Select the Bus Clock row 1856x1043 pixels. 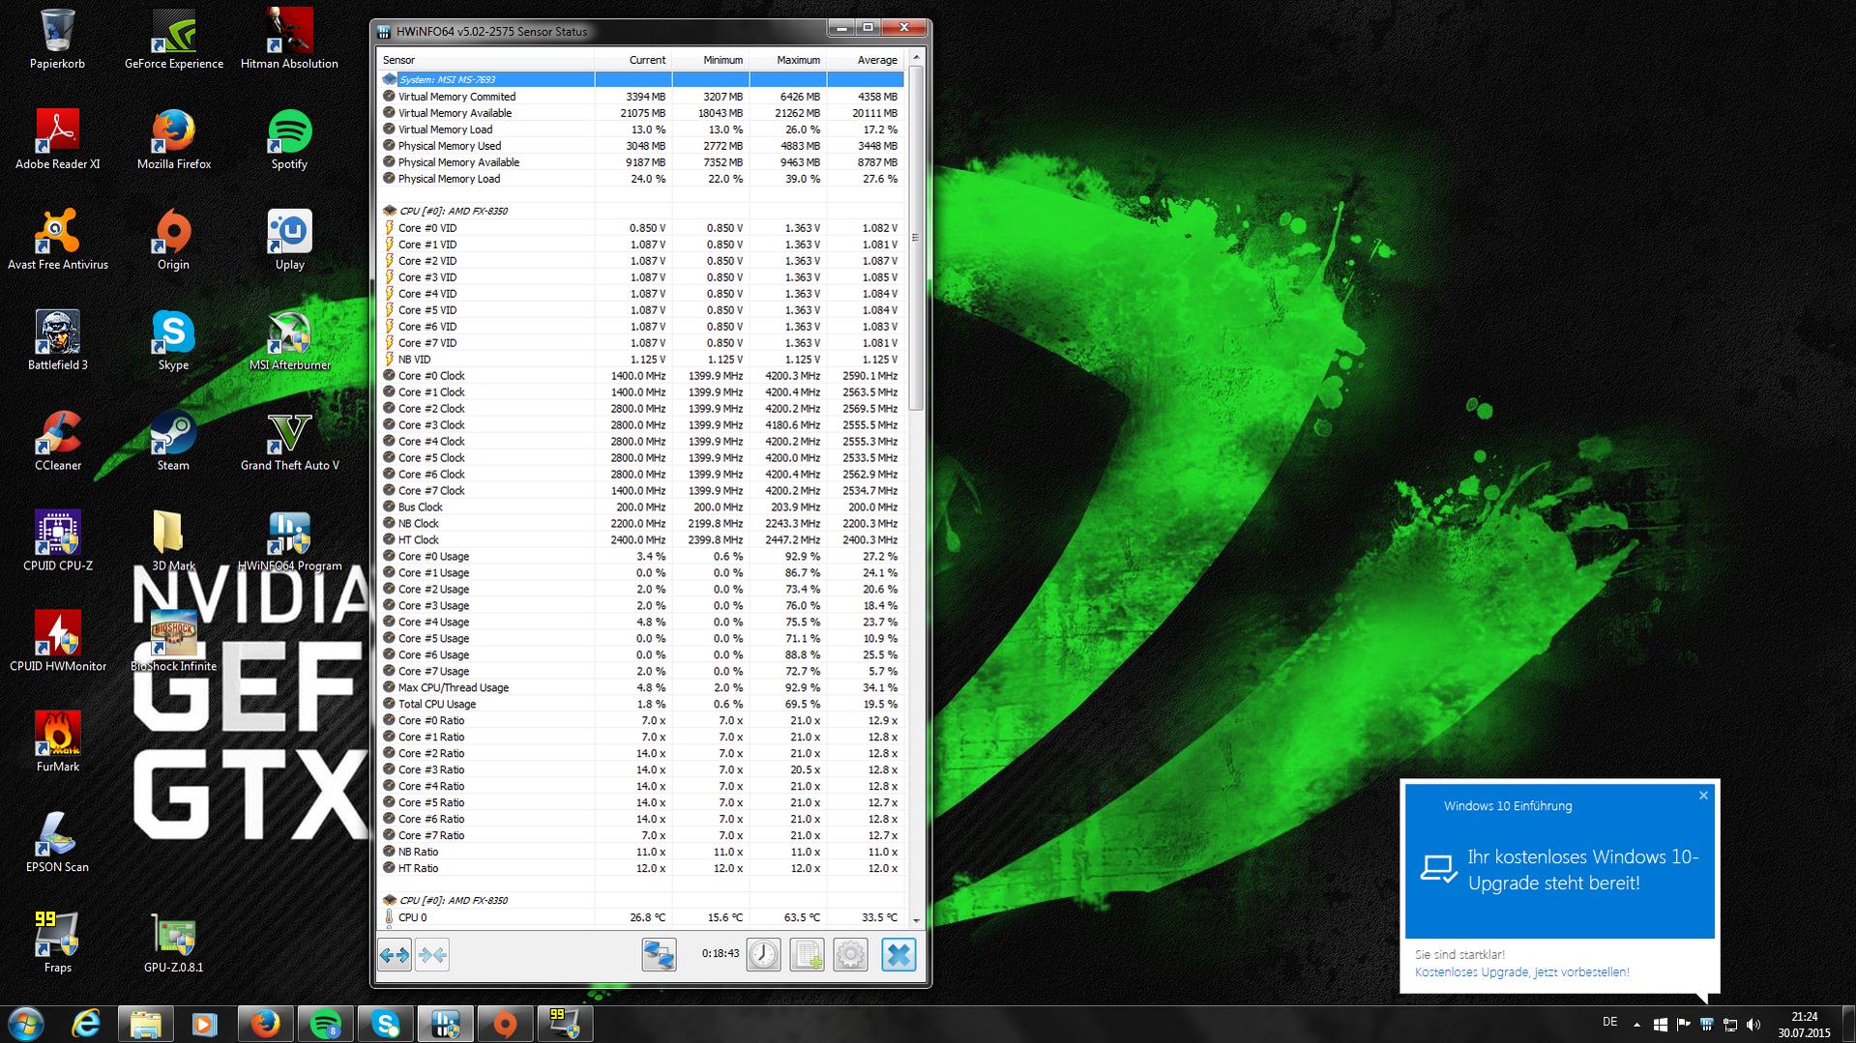(641, 507)
